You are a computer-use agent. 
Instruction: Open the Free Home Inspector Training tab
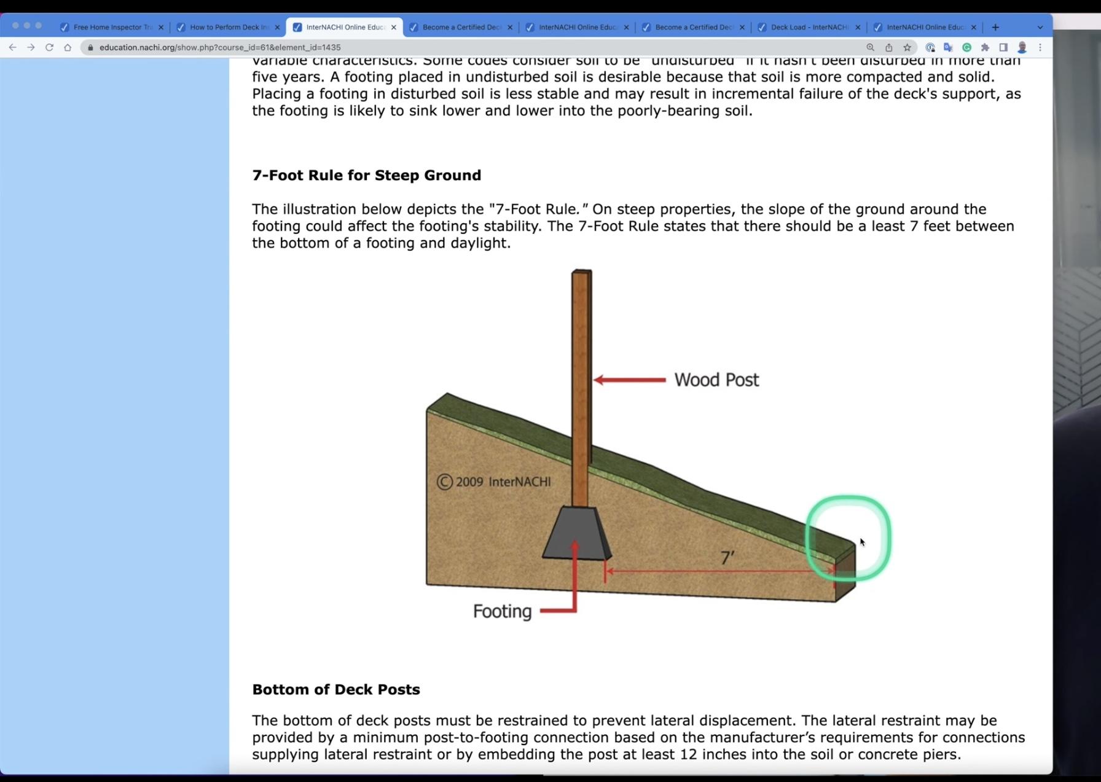[x=112, y=27]
